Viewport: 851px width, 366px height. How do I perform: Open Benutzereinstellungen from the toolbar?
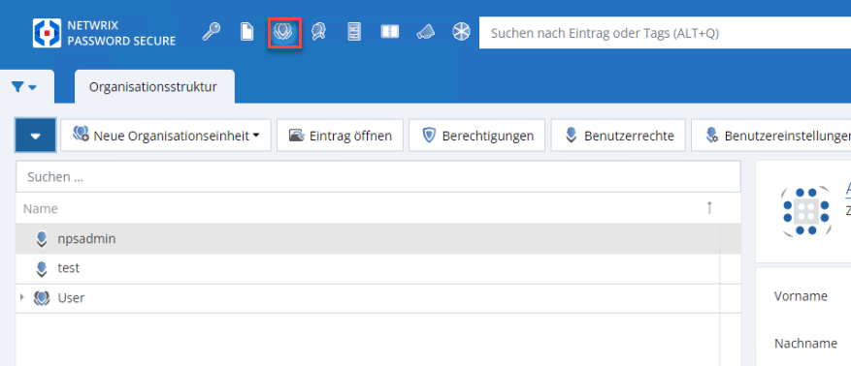pyautogui.click(x=770, y=136)
